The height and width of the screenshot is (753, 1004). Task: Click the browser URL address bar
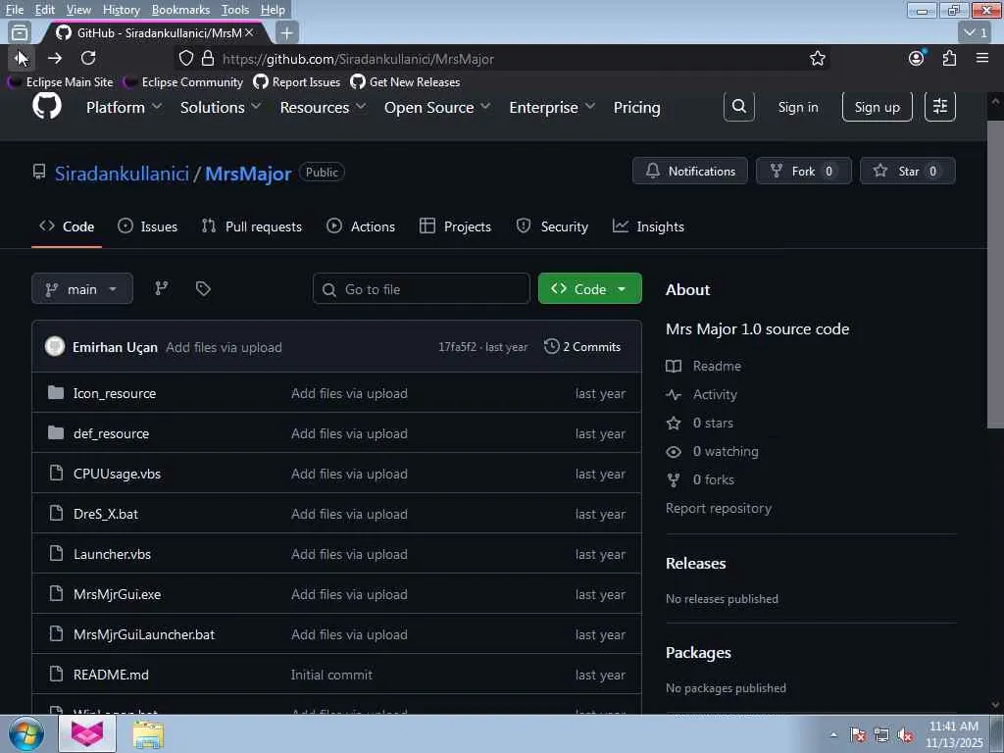click(503, 58)
